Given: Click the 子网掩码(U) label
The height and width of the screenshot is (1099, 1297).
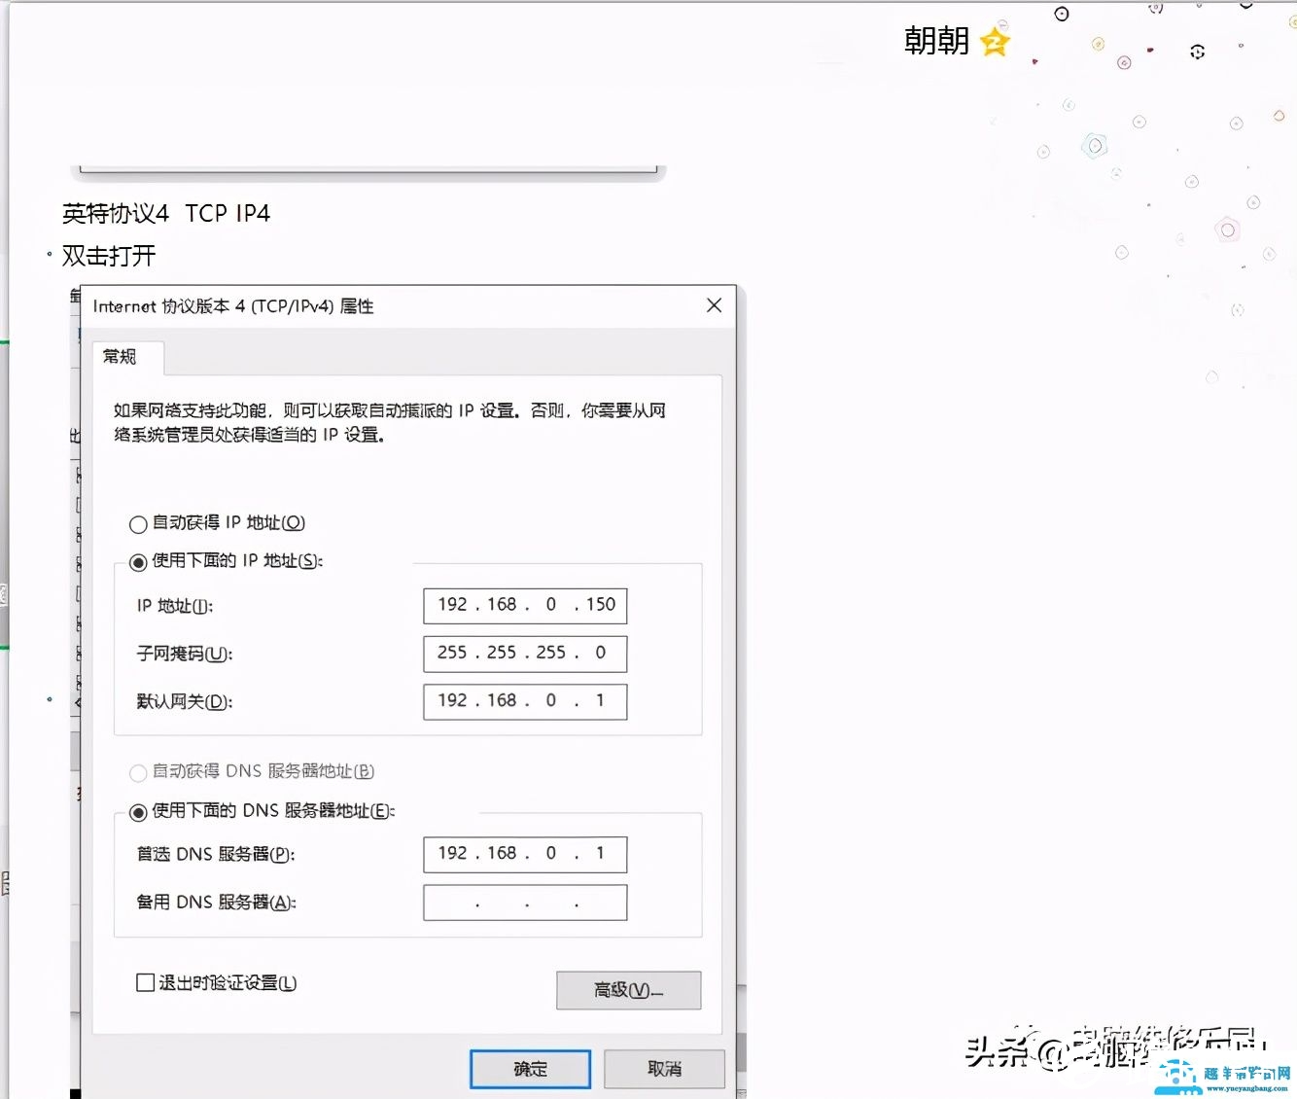Looking at the screenshot, I should [185, 654].
